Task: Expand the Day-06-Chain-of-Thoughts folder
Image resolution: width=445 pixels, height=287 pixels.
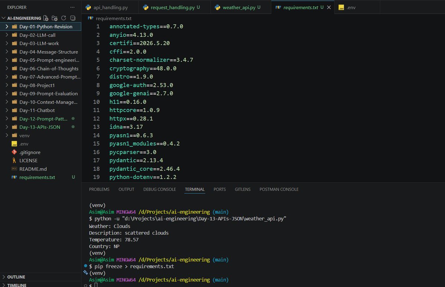Action: [7, 68]
